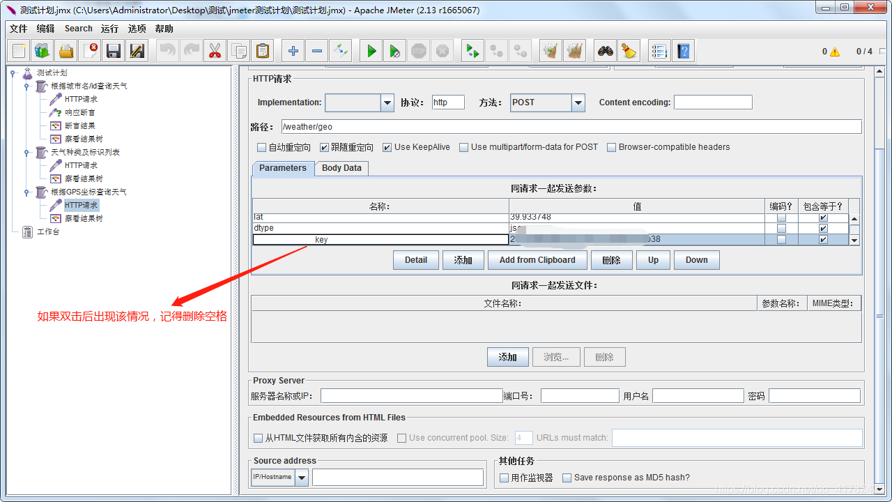Click the Reset Search icon
Viewport: 892px width, 502px height.
[629, 51]
